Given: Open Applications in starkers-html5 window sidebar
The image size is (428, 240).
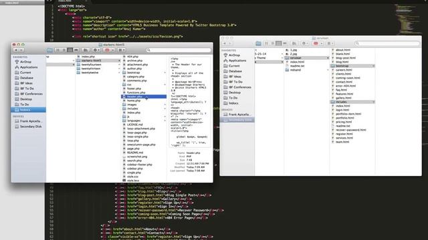Looking at the screenshot, I should [x=29, y=67].
